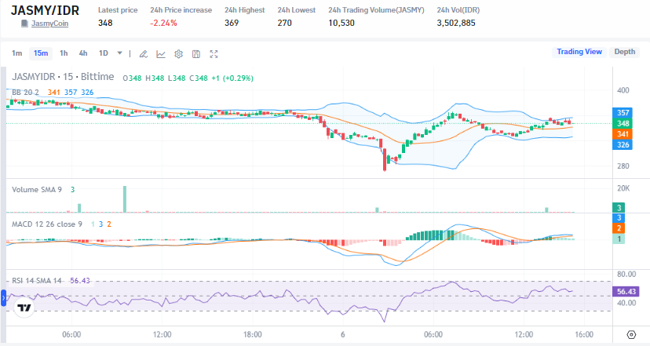The image size is (650, 346).
Task: Select the 1D timeframe
Action: tap(103, 53)
